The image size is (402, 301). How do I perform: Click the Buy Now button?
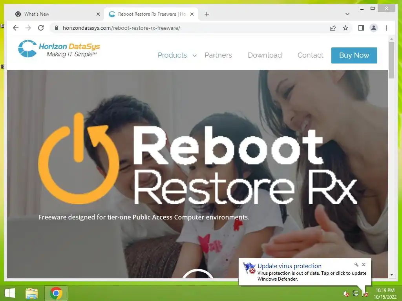(x=354, y=55)
